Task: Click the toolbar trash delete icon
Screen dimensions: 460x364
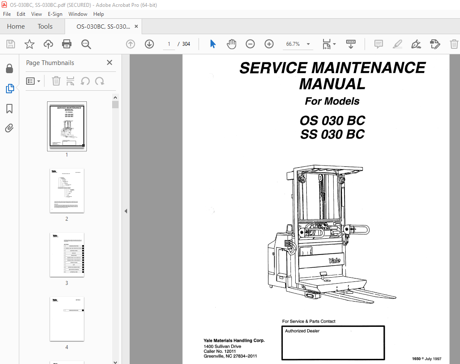Action: [x=454, y=44]
